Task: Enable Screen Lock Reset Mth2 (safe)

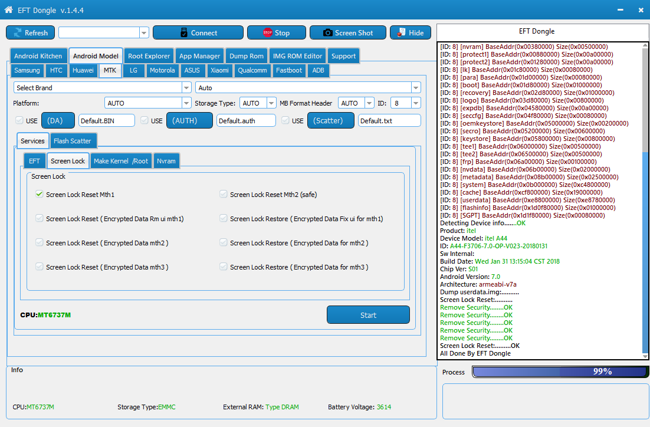Action: pos(224,194)
